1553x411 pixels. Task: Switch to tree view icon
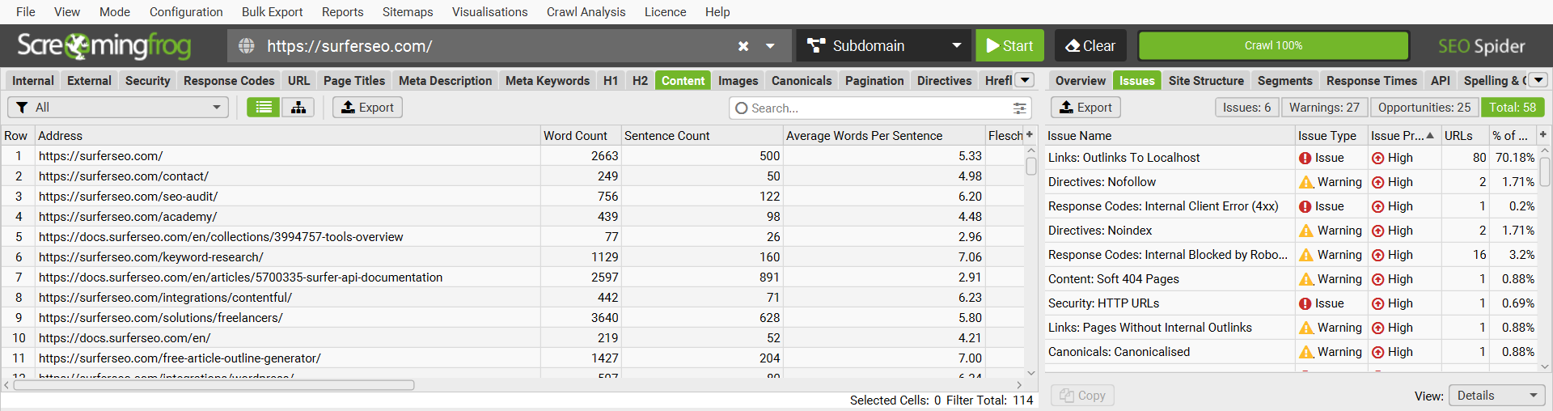(x=298, y=108)
